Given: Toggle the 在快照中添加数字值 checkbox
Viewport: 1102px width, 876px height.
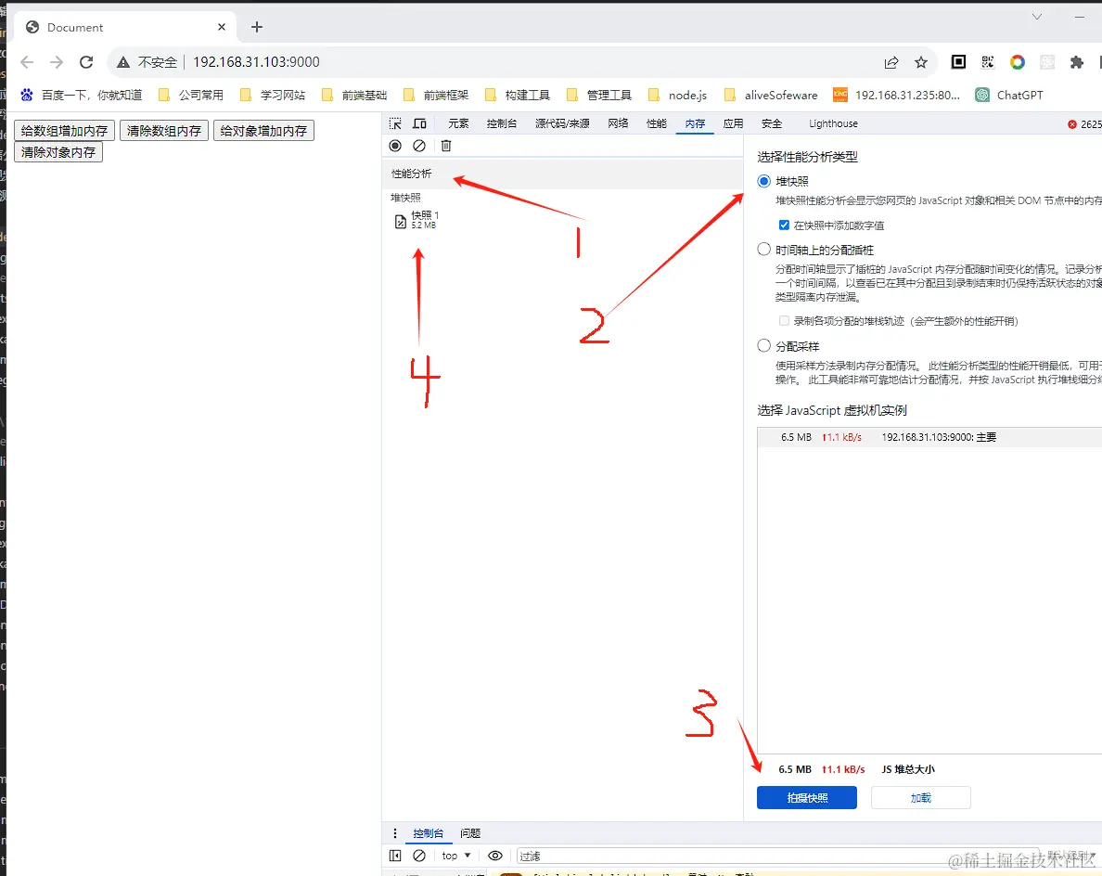Looking at the screenshot, I should [x=784, y=225].
